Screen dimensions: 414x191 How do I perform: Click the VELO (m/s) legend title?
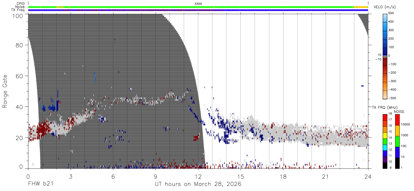coord(385,7)
